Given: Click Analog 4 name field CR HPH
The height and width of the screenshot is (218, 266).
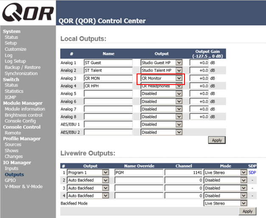Looking at the screenshot, I should click(x=108, y=86).
